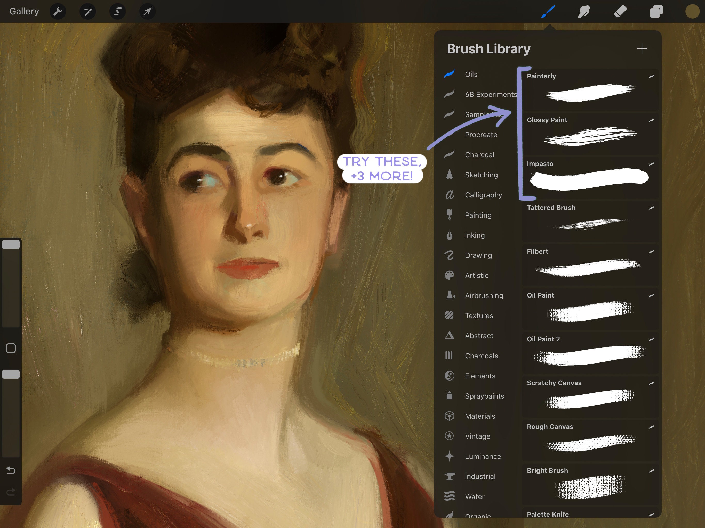Open the Water brush category

pyautogui.click(x=474, y=497)
